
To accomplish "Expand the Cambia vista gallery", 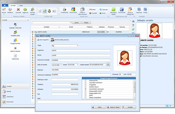I will pyautogui.click(x=58, y=14).
